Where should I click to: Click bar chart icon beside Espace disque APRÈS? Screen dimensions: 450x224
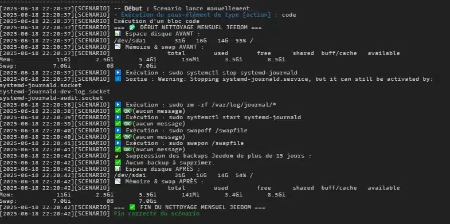(118, 169)
